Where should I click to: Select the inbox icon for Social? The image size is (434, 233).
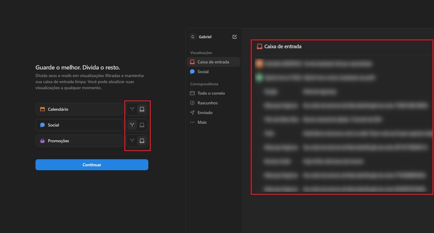(x=142, y=125)
